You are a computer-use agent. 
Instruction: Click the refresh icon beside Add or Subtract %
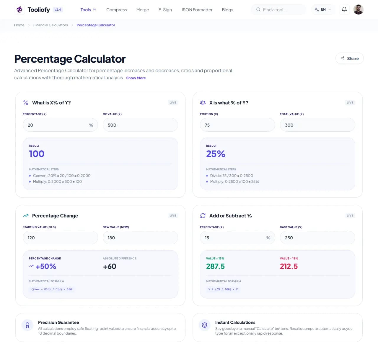(203, 216)
